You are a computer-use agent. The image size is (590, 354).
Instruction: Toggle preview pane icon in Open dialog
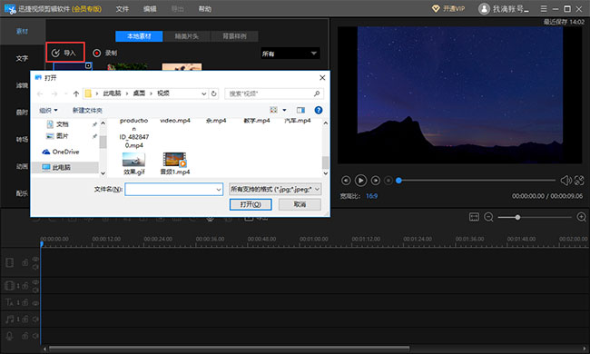[x=300, y=110]
